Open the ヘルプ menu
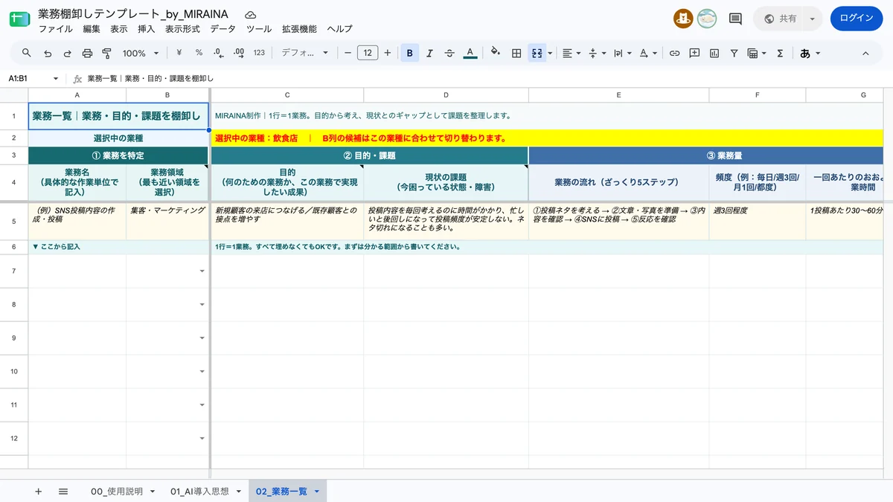 (340, 29)
